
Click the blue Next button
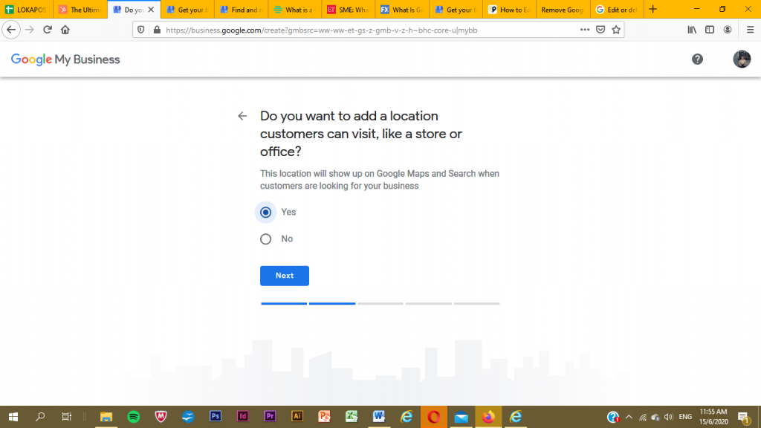(x=285, y=276)
